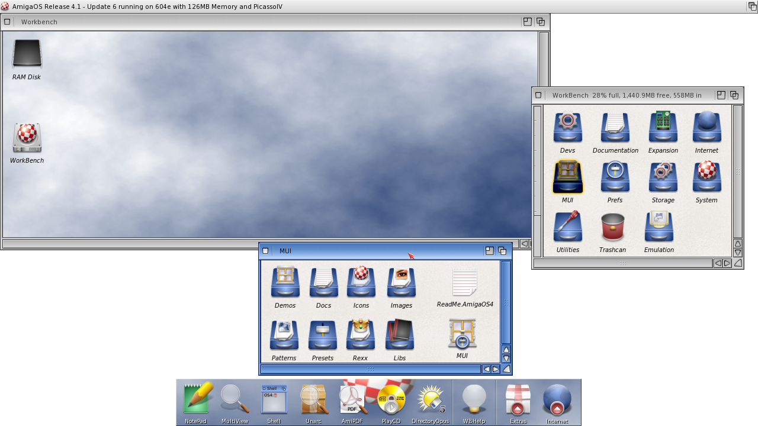Click the MUI window horizontal scrollbar
The image size is (758, 426).
(x=371, y=369)
